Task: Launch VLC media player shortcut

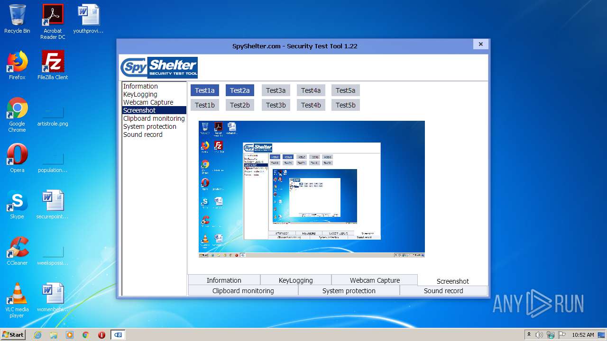Action: pos(17,300)
